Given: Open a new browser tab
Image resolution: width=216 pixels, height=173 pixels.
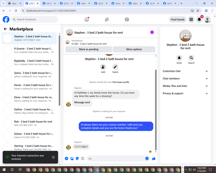Looking at the screenshot, I should (x=181, y=3).
